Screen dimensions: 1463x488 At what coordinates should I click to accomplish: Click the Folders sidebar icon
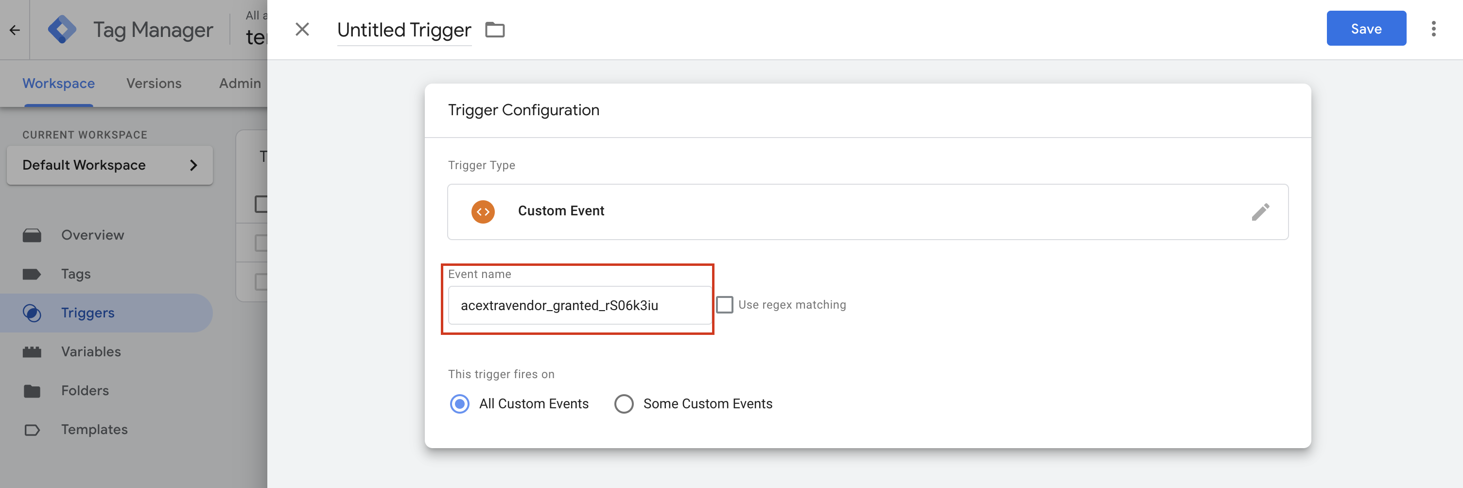(32, 390)
